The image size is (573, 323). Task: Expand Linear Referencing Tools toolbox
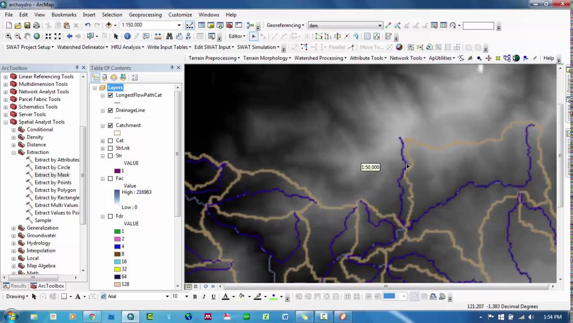(5, 77)
